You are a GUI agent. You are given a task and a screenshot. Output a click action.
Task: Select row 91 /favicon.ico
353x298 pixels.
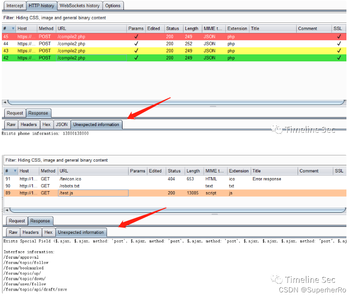[x=175, y=179]
